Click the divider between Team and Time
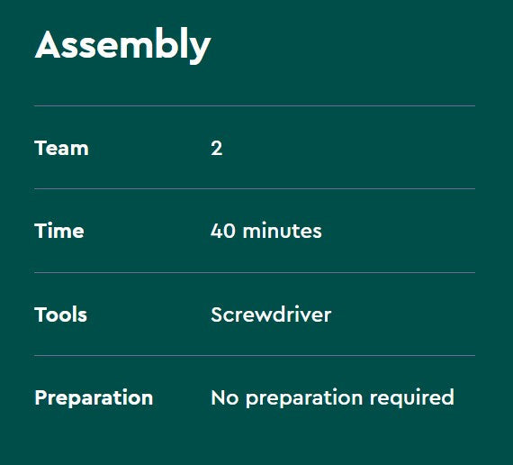 click(255, 188)
